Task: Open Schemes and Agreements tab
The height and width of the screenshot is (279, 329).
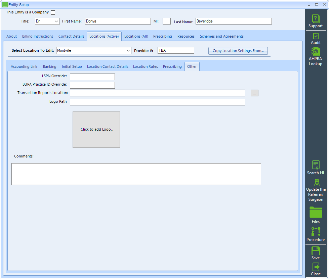Action: coord(222,36)
